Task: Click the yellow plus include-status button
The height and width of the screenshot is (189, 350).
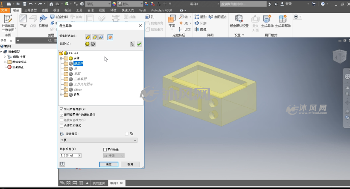Action: coord(87,44)
